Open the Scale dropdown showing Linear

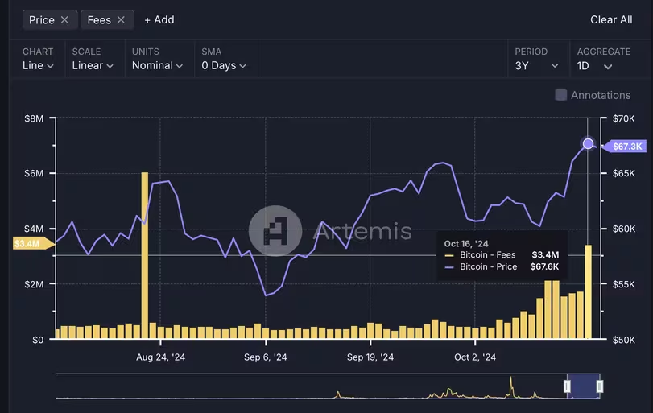coord(93,65)
